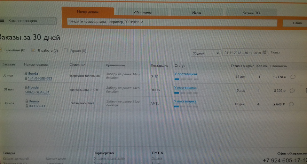307x164 pixels.
Task: Open the Denso brand link
Action: 34,101
